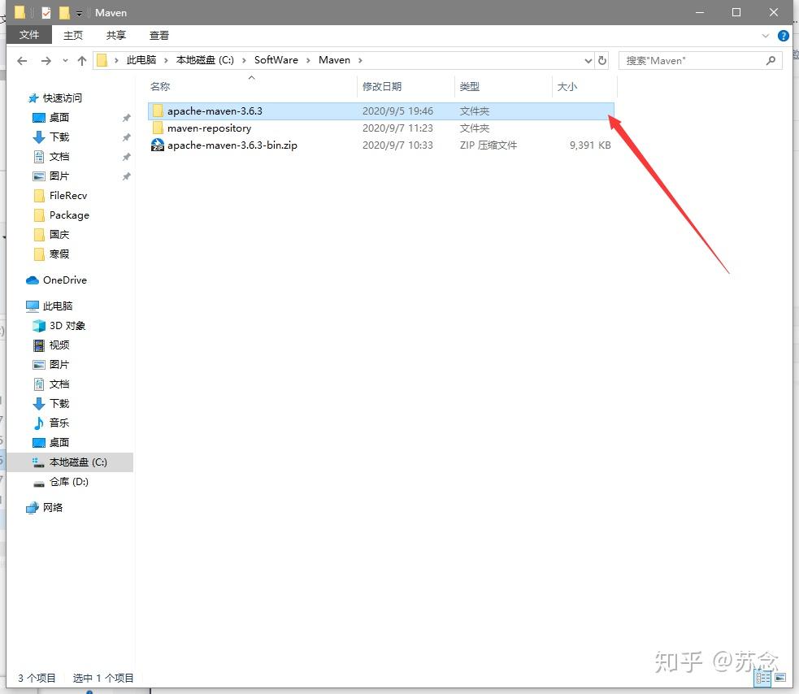Click the pin icon beside 文档
Screen dimensions: 799x694
point(126,157)
